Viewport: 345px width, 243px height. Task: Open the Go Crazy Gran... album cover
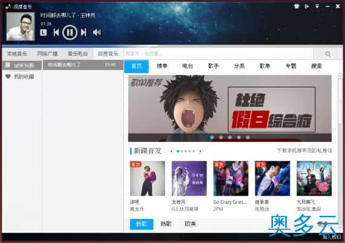(x=231, y=178)
